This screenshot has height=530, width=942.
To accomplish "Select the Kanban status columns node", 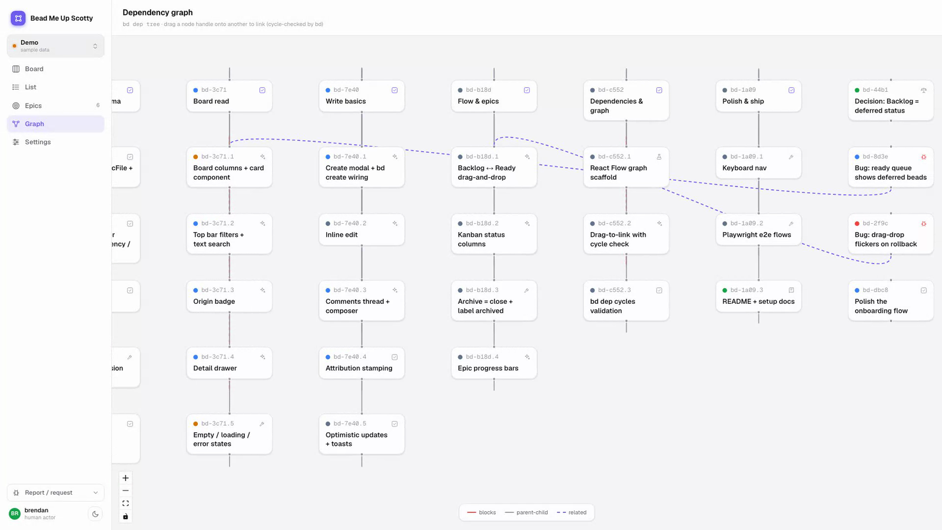I will (494, 234).
